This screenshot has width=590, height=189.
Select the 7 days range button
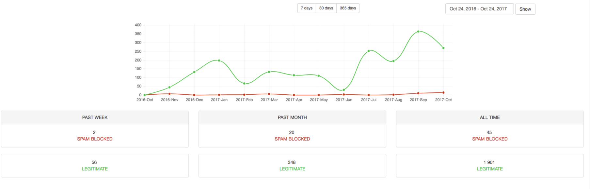click(306, 8)
